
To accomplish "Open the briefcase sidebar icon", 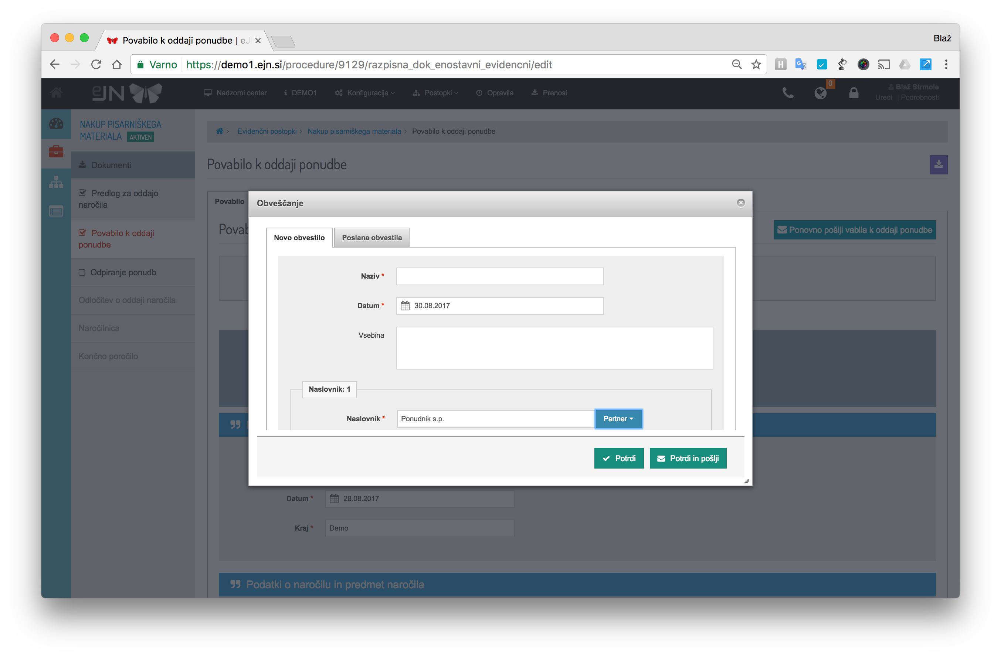I will click(x=56, y=152).
